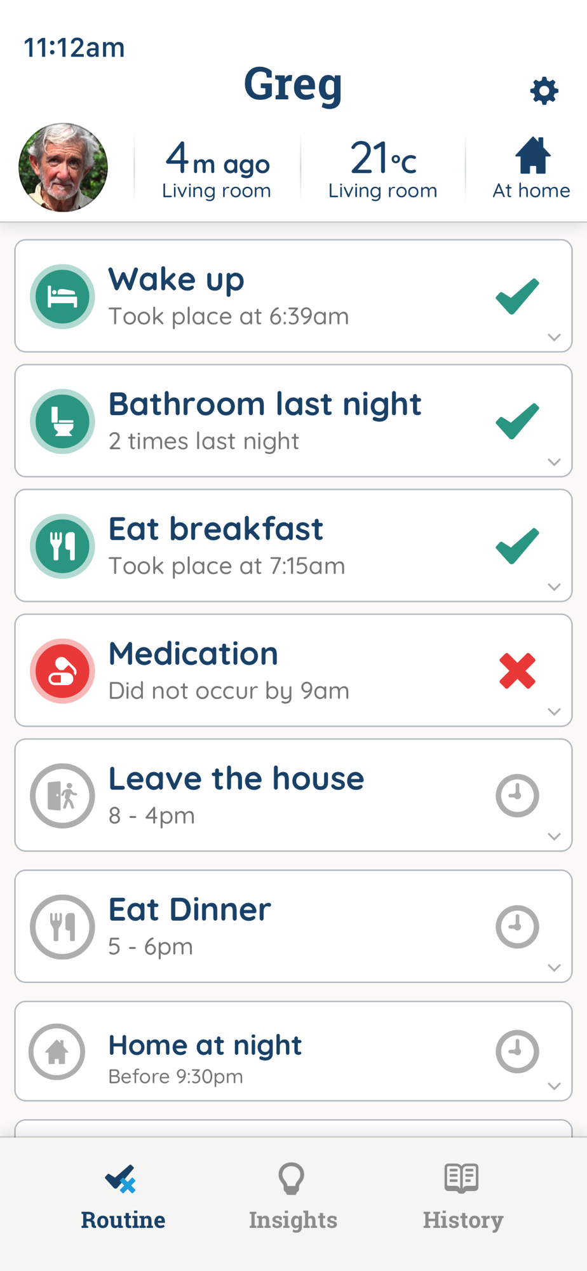
Task: Tap the red X on Medication
Action: point(518,670)
